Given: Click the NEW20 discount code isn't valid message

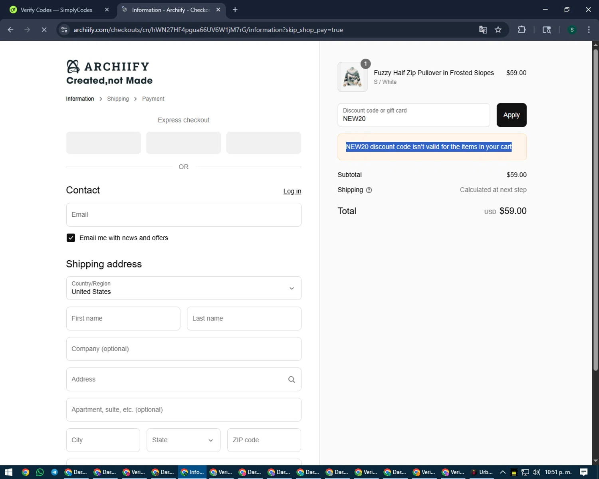Looking at the screenshot, I should click(x=428, y=147).
